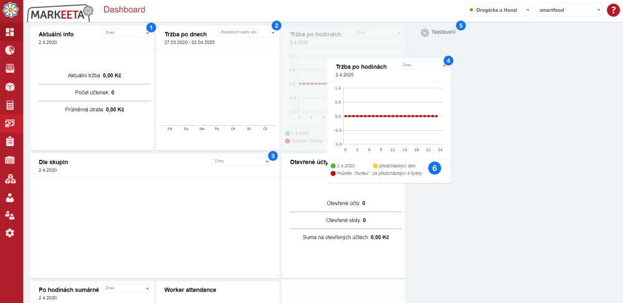Click Otevřené účty: 0 row
The image size is (623, 303).
click(346, 203)
